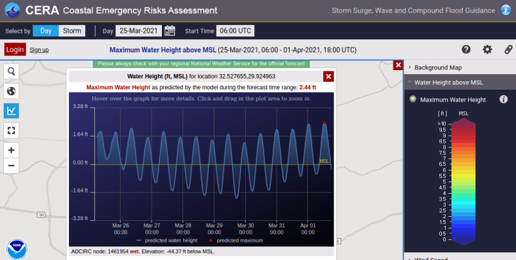This screenshot has height=260, width=516.
Task: Click the -1.64 ft y-axis label
Action: tap(79, 190)
